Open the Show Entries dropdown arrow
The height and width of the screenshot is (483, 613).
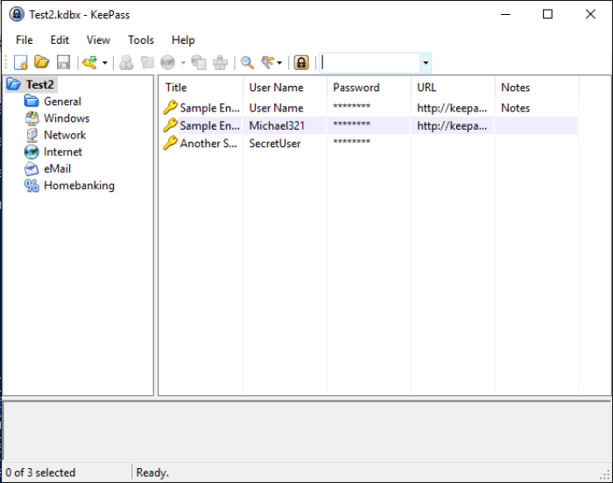click(x=280, y=63)
